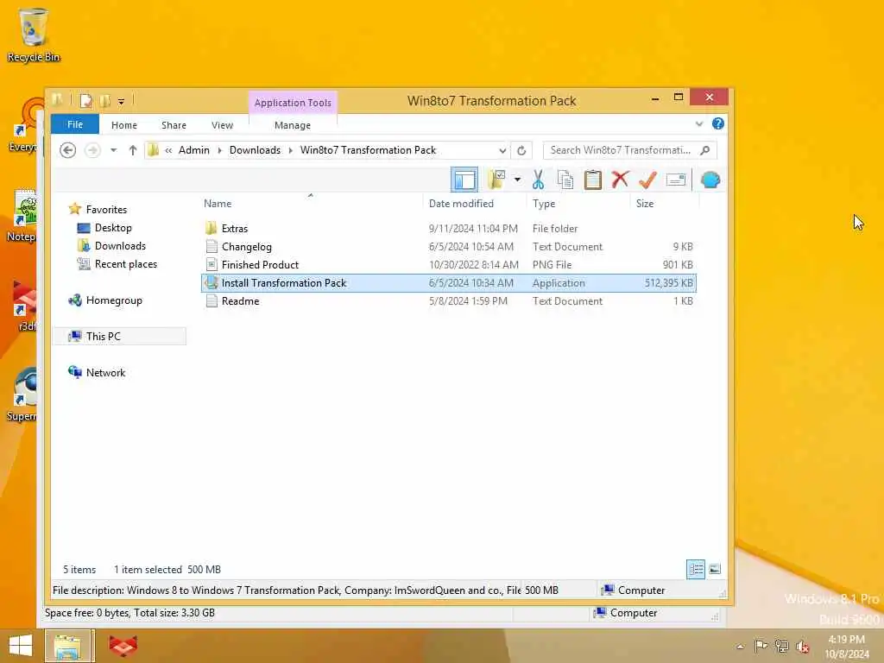Select This PC in navigation pane
The width and height of the screenshot is (884, 663).
point(104,336)
